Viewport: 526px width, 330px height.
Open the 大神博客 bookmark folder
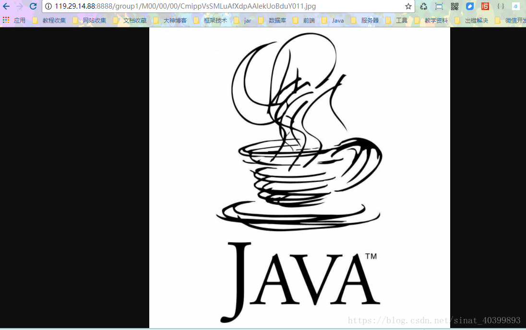pos(170,21)
